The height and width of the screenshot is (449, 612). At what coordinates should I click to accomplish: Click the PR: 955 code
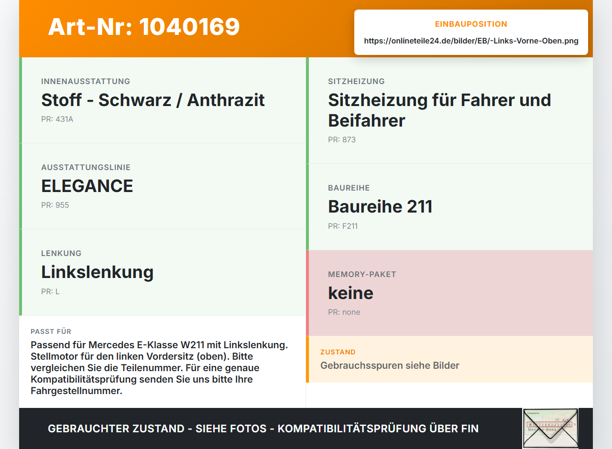point(55,205)
